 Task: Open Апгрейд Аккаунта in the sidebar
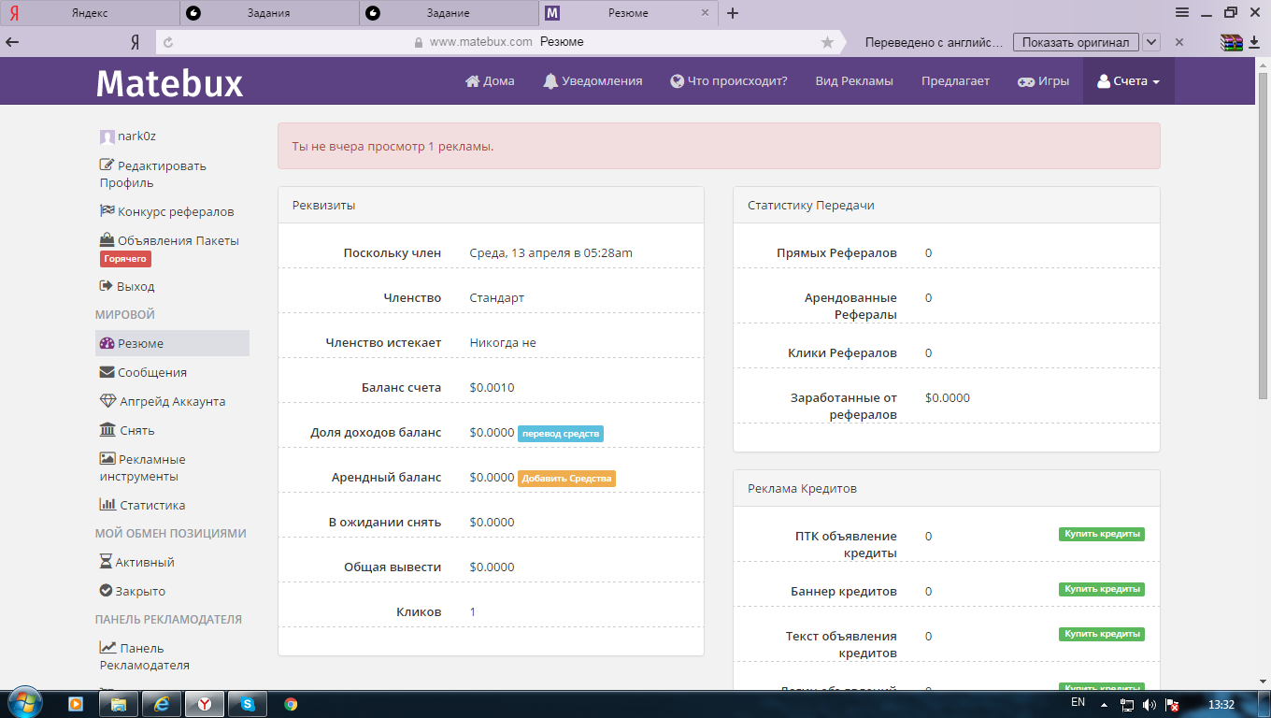pos(163,401)
